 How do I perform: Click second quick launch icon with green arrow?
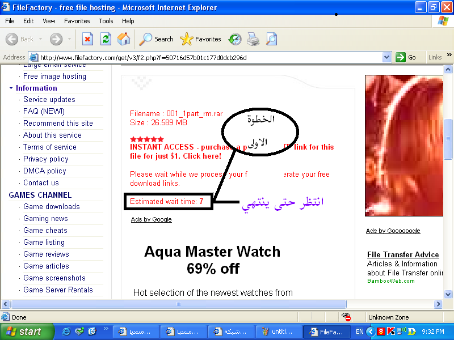click(79, 331)
